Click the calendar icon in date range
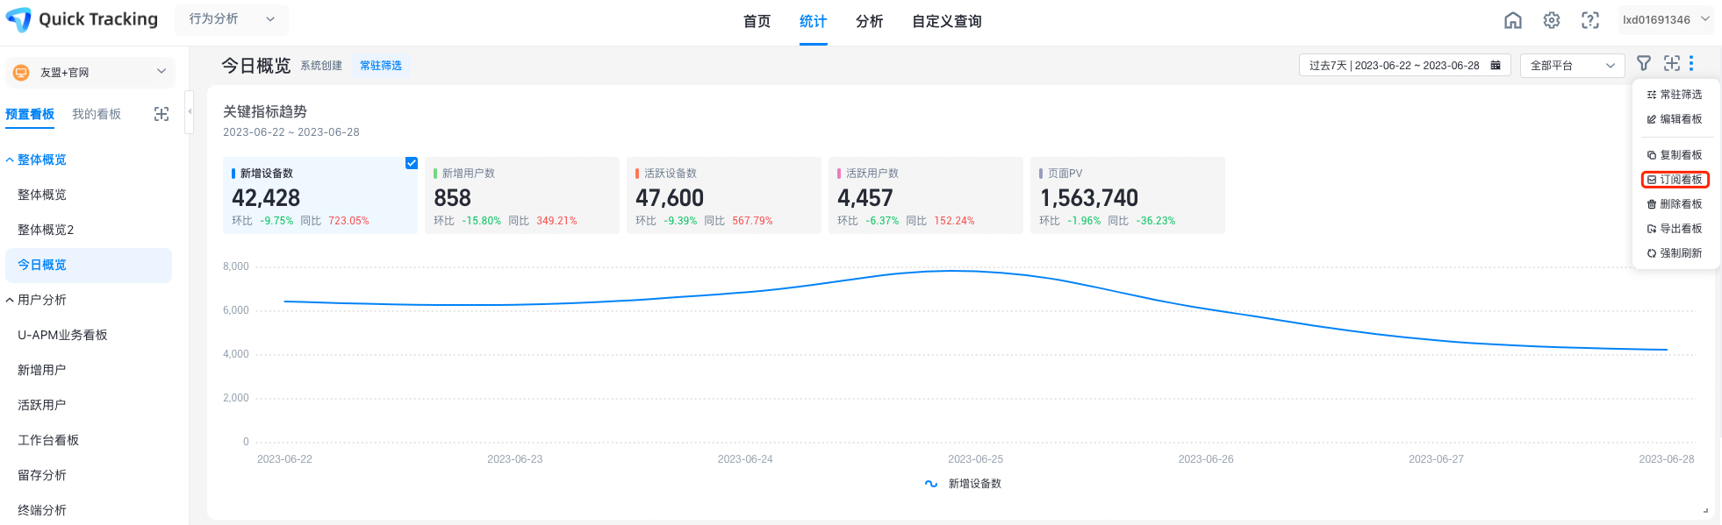 [1496, 65]
